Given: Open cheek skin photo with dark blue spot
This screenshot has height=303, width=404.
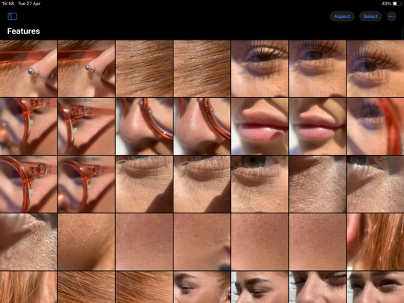Looking at the screenshot, I should (x=202, y=242).
